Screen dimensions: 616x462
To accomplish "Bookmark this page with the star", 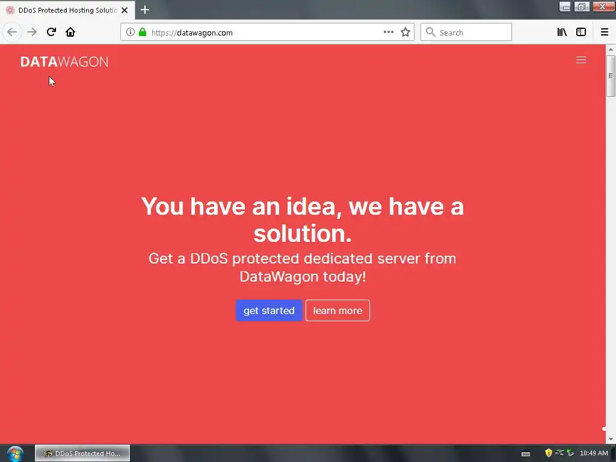I will coord(405,32).
